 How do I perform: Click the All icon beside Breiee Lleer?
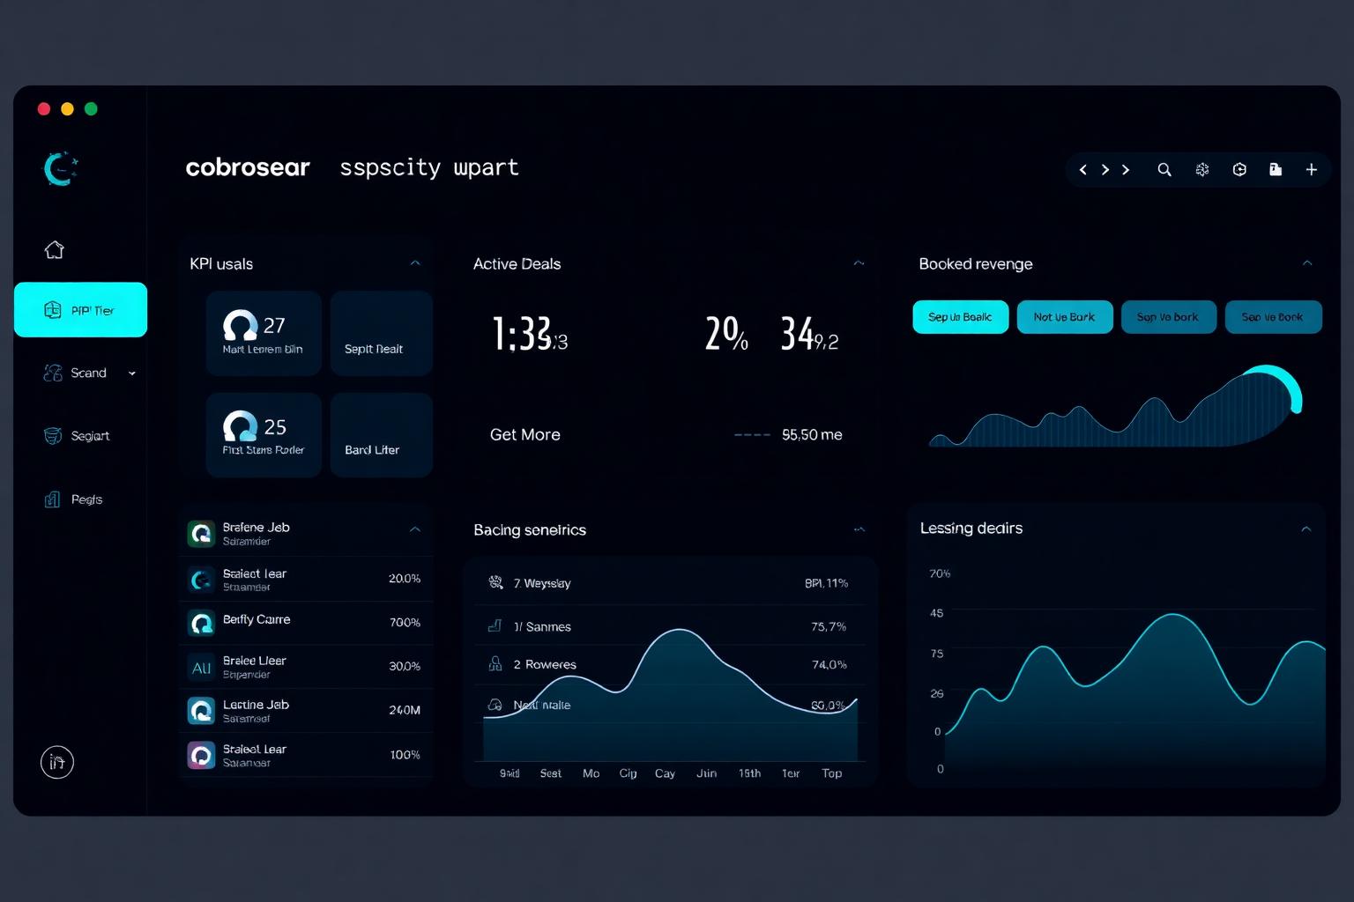201,667
